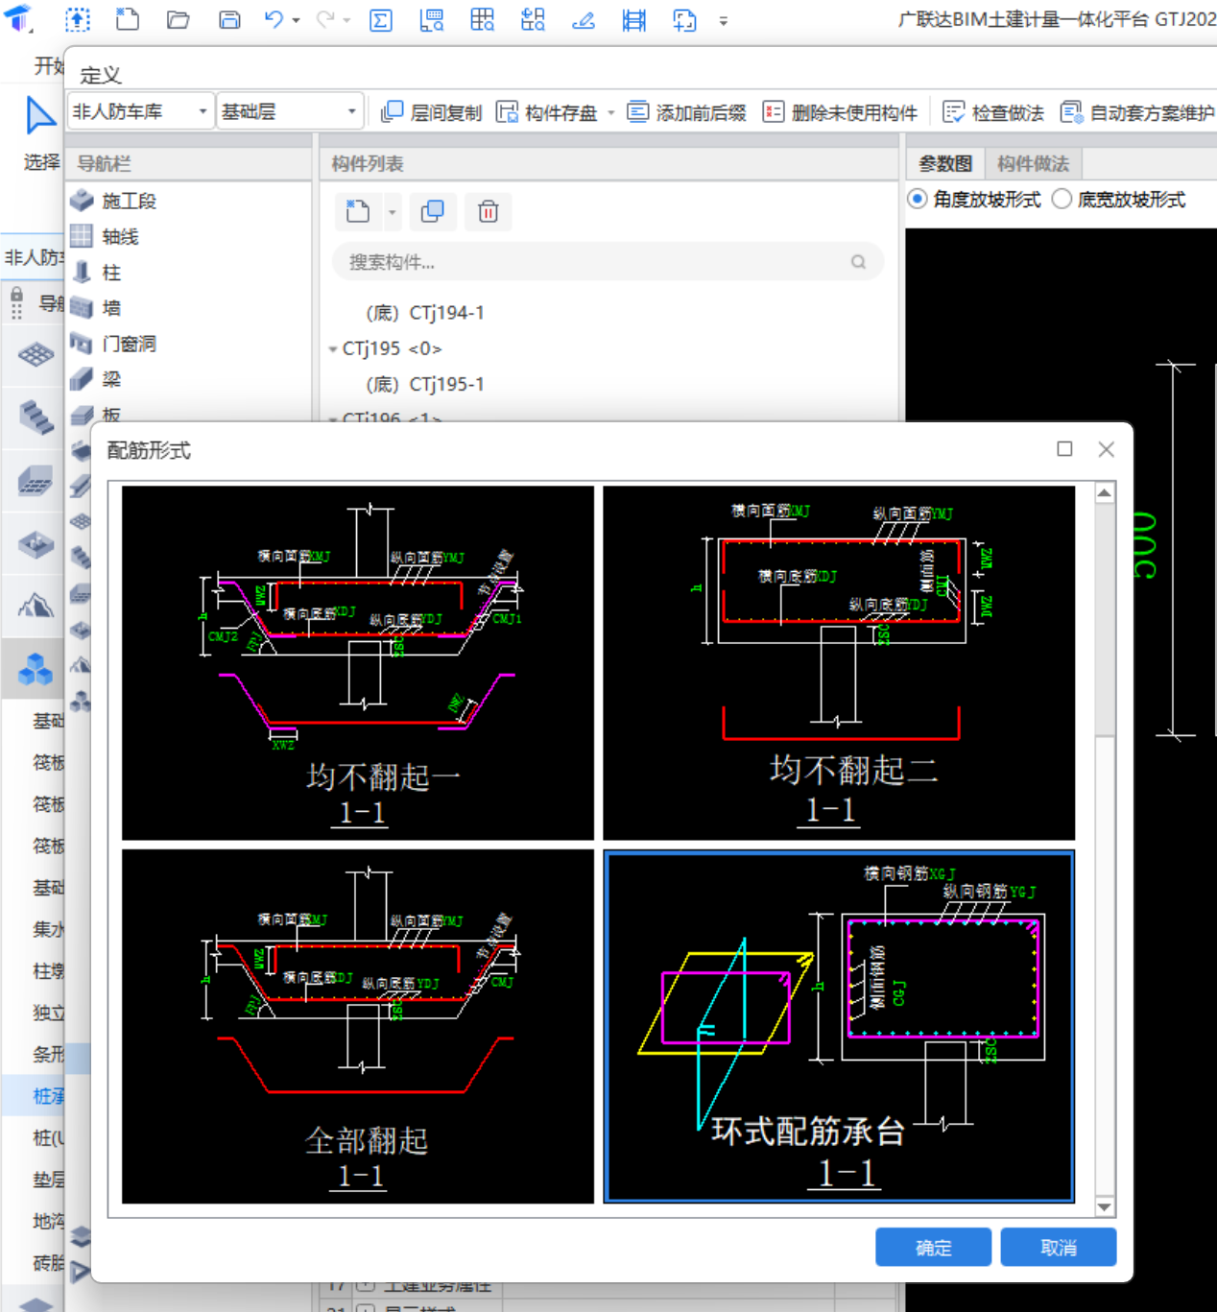Click 检查做法 toolbar button
Image resolution: width=1217 pixels, height=1312 pixels.
[993, 112]
